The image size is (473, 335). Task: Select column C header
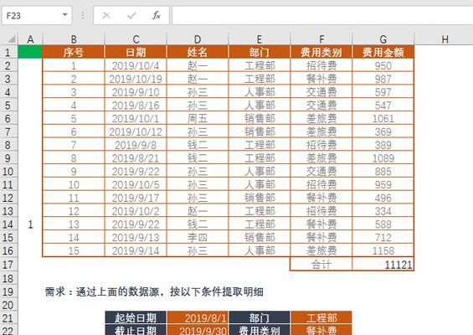pyautogui.click(x=136, y=39)
